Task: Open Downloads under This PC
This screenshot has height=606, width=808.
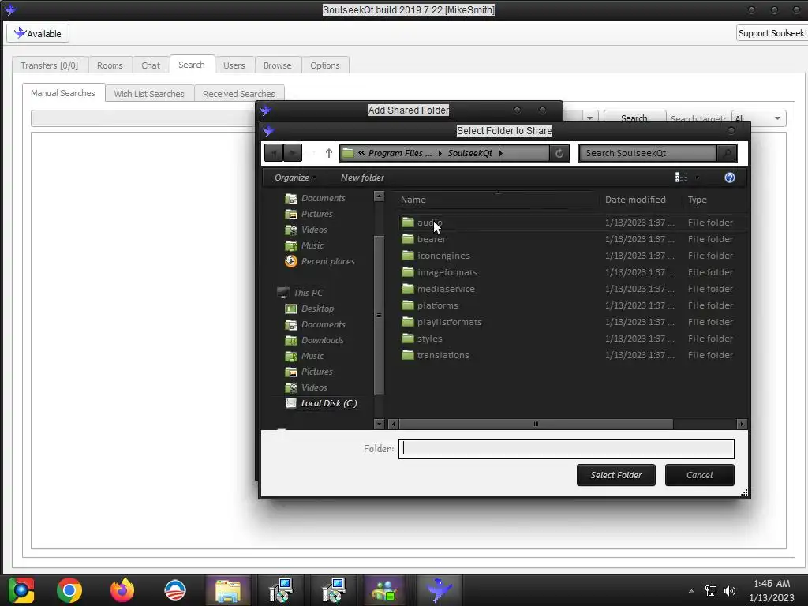Action: [x=314, y=340]
